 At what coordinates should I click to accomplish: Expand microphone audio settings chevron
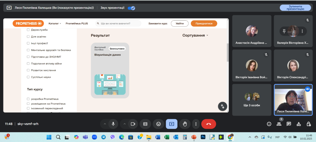(105, 124)
